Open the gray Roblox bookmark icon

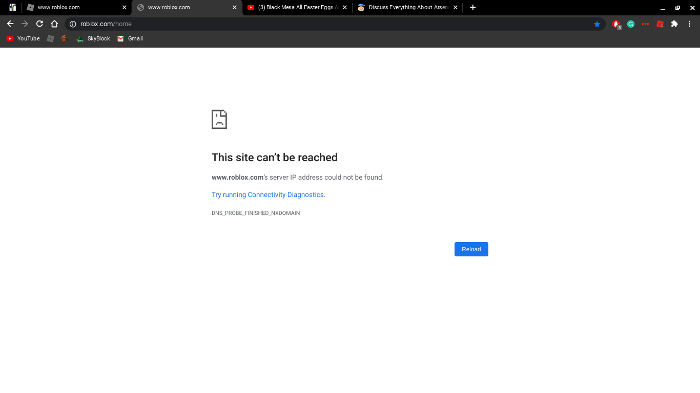click(50, 38)
